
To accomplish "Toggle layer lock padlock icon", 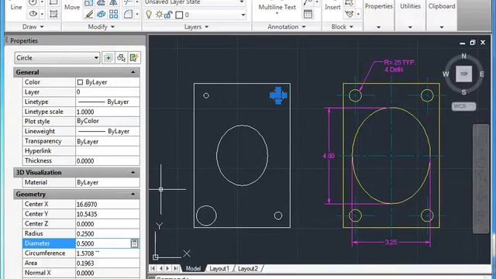I will 168,15.
